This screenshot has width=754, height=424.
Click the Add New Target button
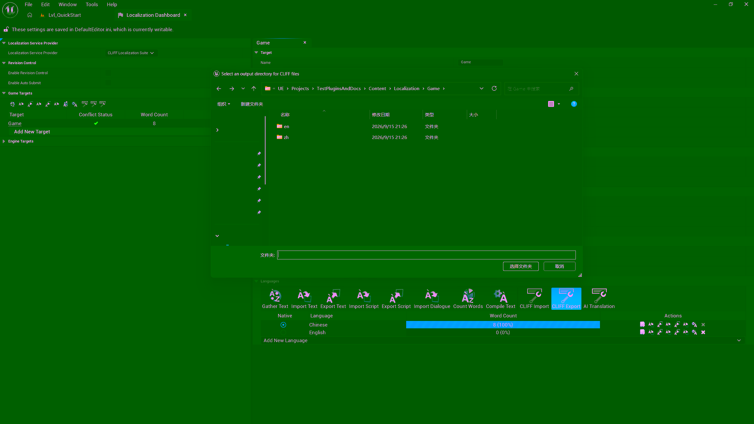coord(32,132)
